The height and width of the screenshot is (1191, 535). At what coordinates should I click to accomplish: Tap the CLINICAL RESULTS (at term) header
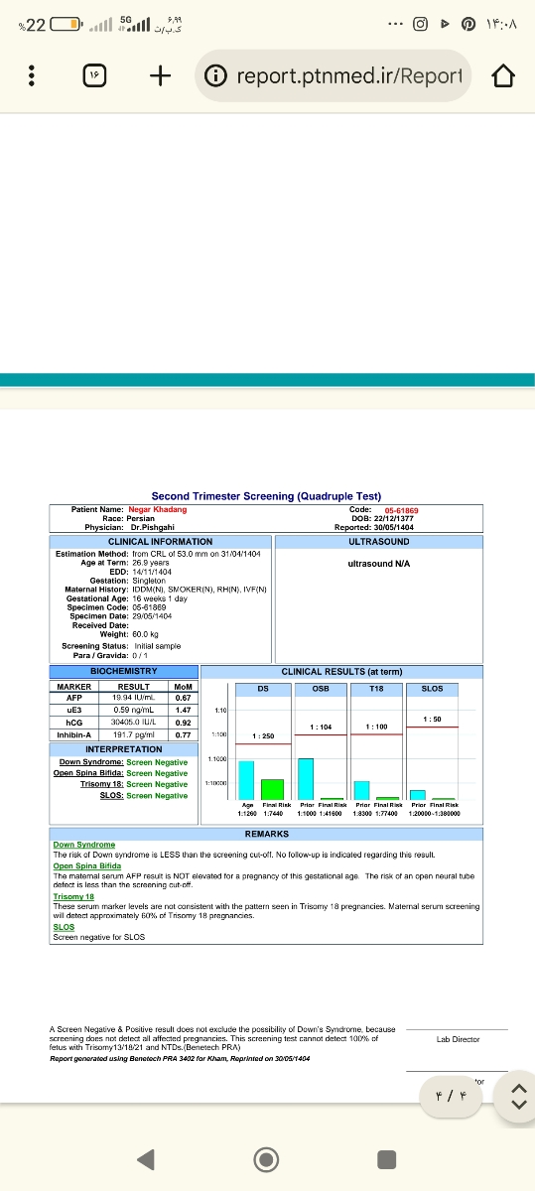341,672
